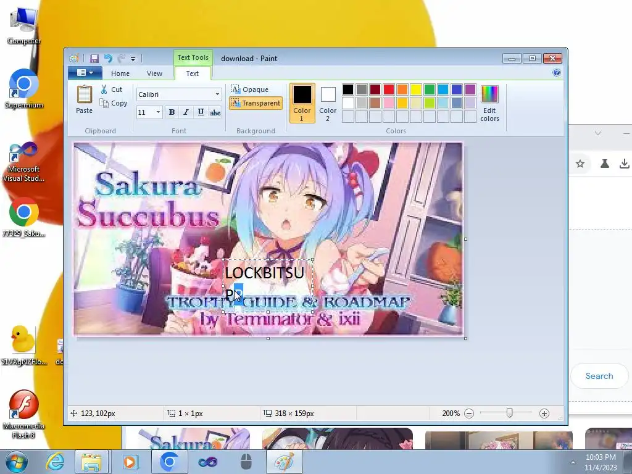Screen dimensions: 632x474
Task: Switch to Supermium taskbar window
Action: (x=169, y=462)
